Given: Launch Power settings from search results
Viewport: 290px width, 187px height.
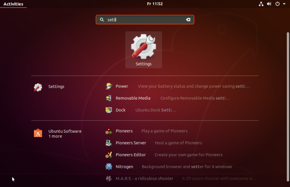Looking at the screenshot, I should point(121,86).
